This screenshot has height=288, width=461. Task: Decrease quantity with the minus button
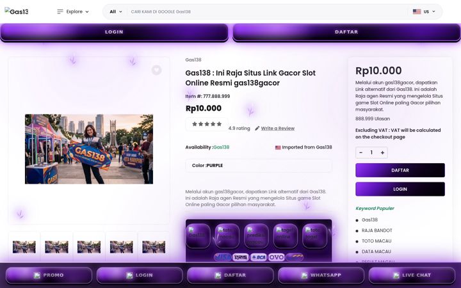click(361, 152)
